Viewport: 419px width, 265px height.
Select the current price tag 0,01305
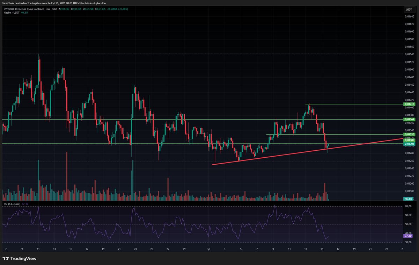pyautogui.click(x=409, y=143)
